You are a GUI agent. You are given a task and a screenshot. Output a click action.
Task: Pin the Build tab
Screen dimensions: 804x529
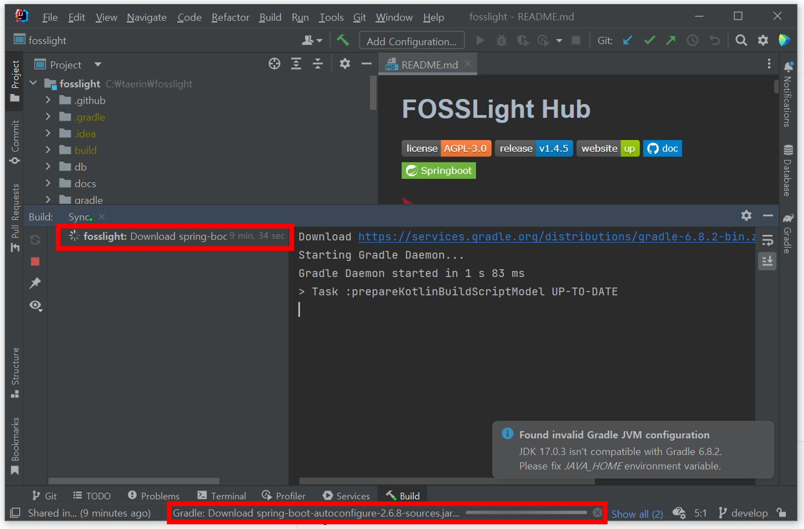coord(35,283)
